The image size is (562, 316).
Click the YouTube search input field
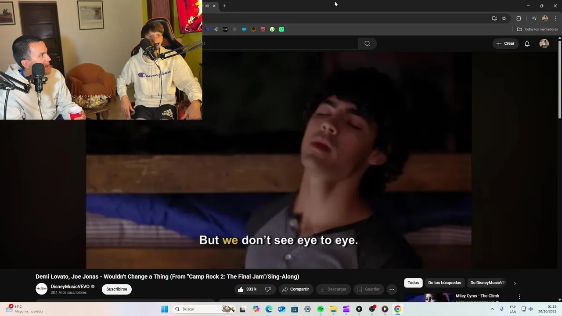280,43
